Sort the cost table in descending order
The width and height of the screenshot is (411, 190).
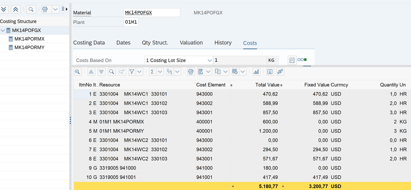[101, 72]
